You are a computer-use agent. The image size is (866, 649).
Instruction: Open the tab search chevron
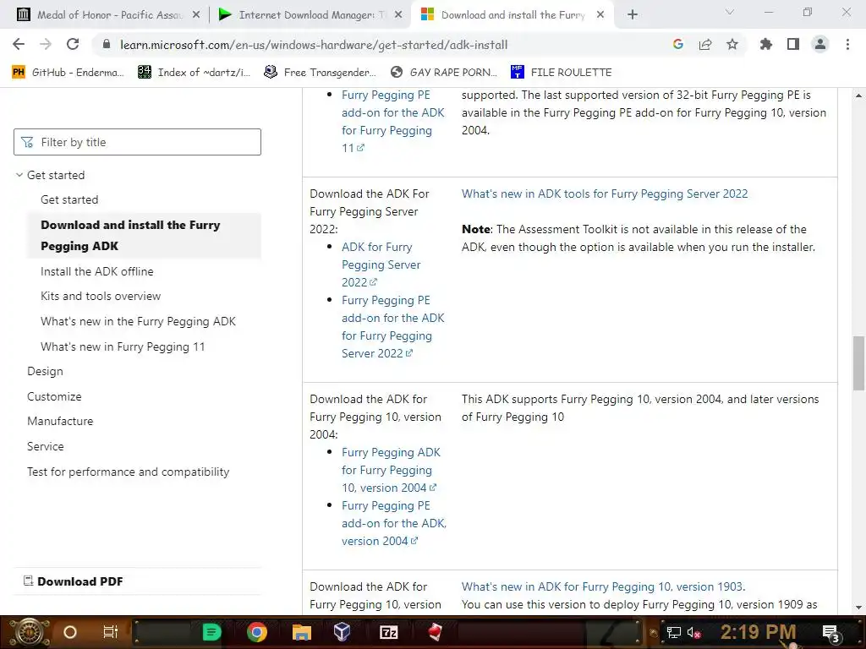(730, 12)
